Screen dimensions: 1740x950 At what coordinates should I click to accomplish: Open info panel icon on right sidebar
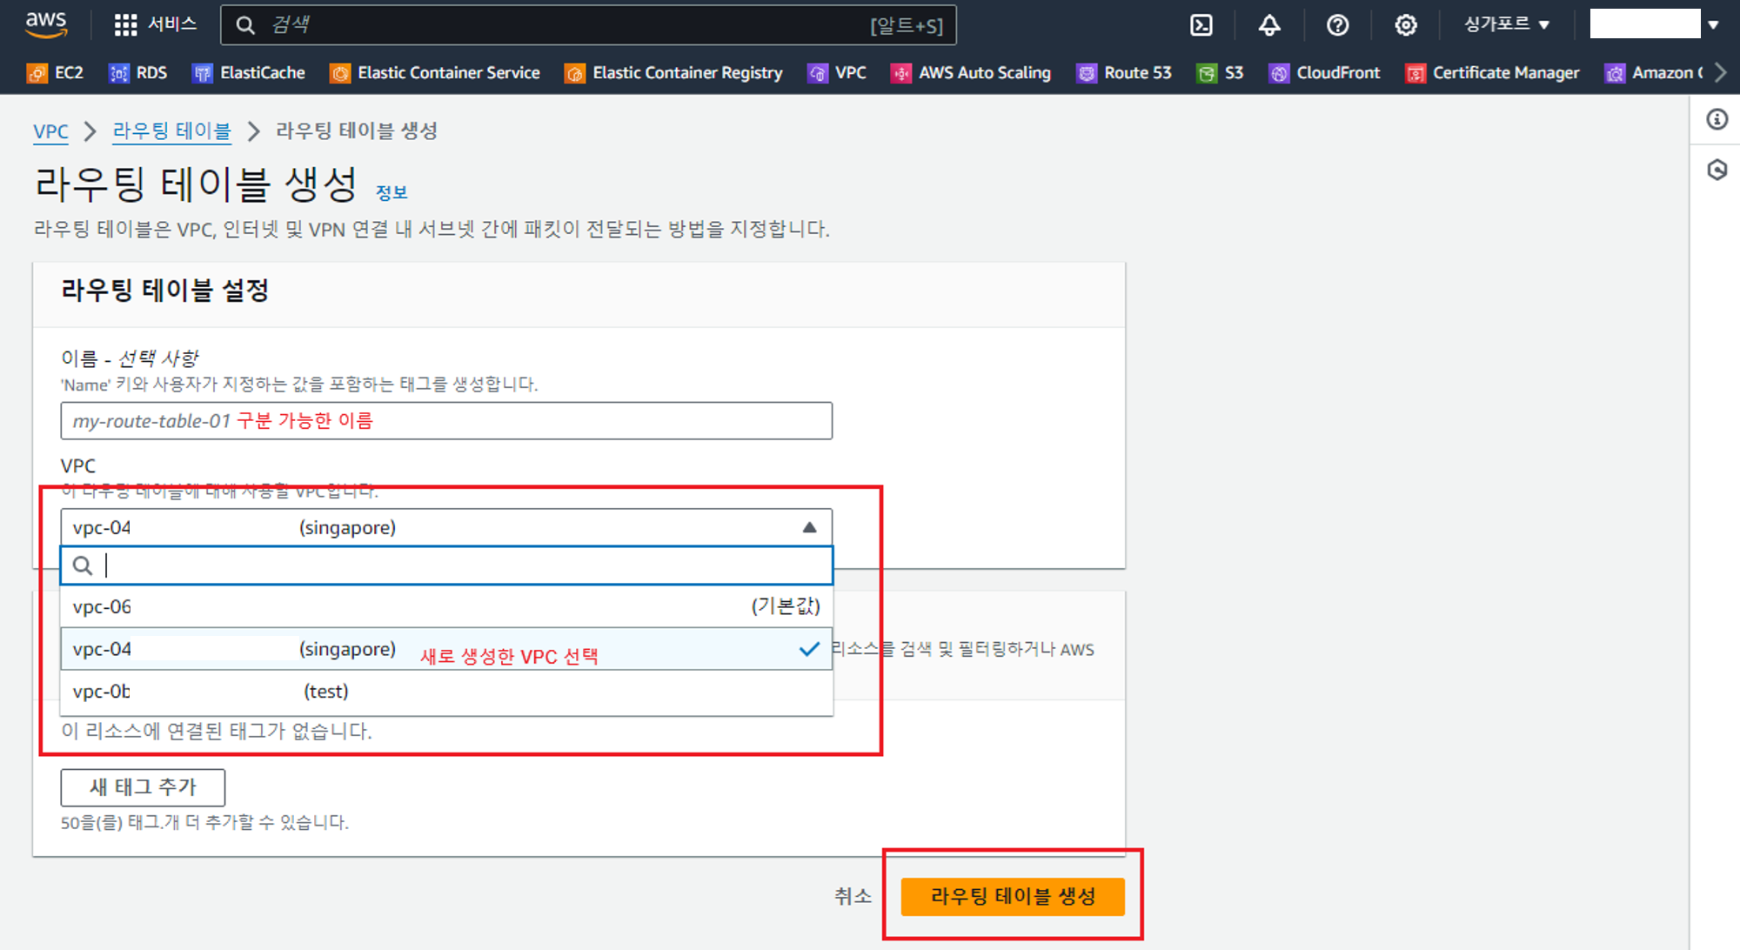[1717, 119]
